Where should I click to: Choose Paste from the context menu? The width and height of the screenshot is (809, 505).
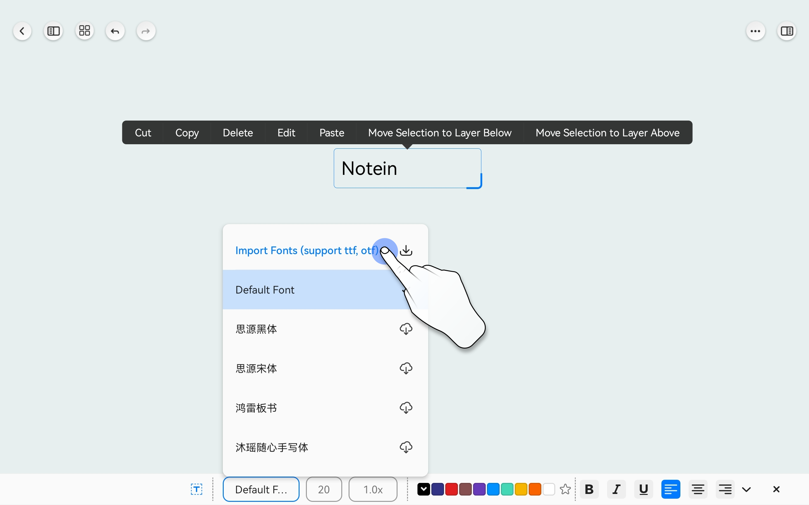pyautogui.click(x=332, y=133)
